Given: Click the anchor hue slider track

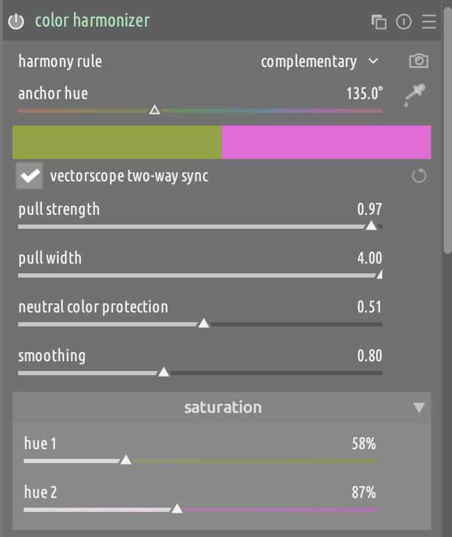Looking at the screenshot, I should point(199,110).
